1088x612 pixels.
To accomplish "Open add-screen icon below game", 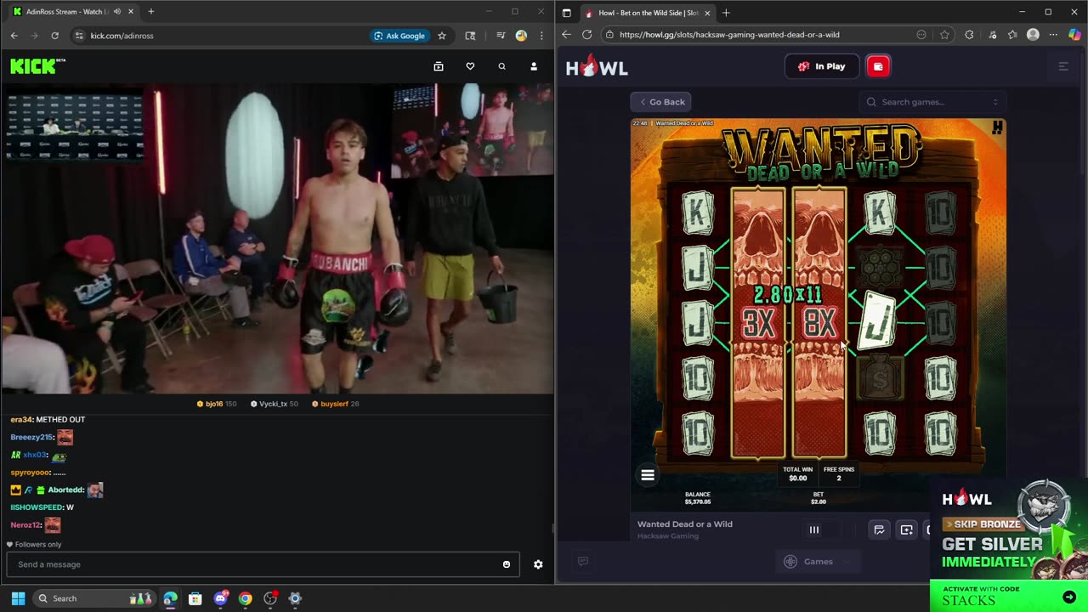I will pyautogui.click(x=907, y=530).
